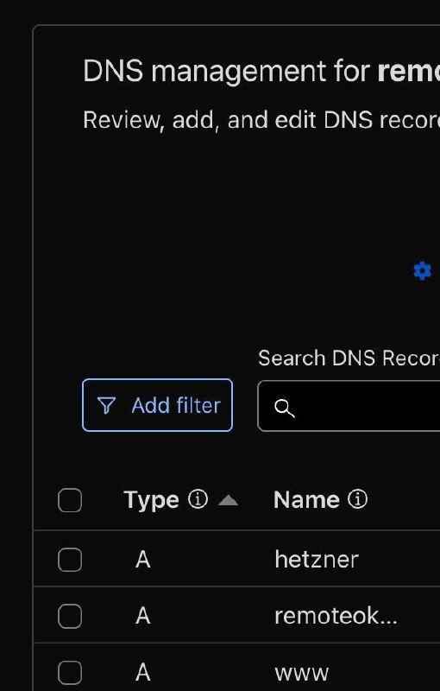The width and height of the screenshot is (440, 691).
Task: Select the hetzner record name
Action: pyautogui.click(x=317, y=560)
